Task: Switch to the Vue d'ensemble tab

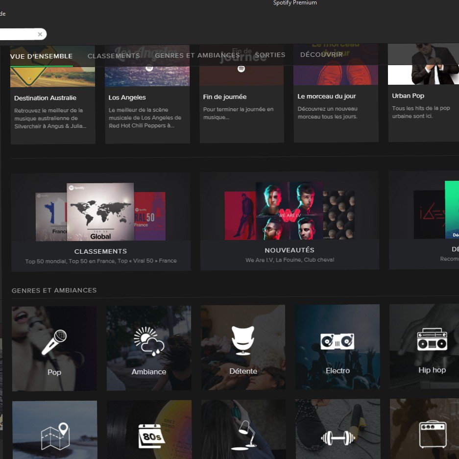Action: point(41,56)
